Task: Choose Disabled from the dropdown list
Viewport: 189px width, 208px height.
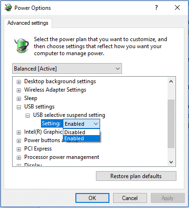Action: (x=81, y=132)
